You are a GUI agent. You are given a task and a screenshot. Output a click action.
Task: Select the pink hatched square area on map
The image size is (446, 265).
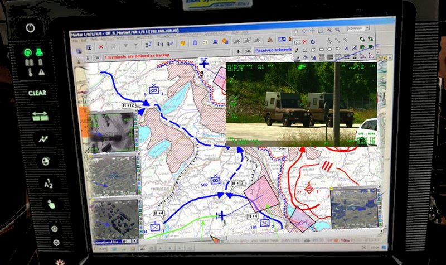coord(261,194)
